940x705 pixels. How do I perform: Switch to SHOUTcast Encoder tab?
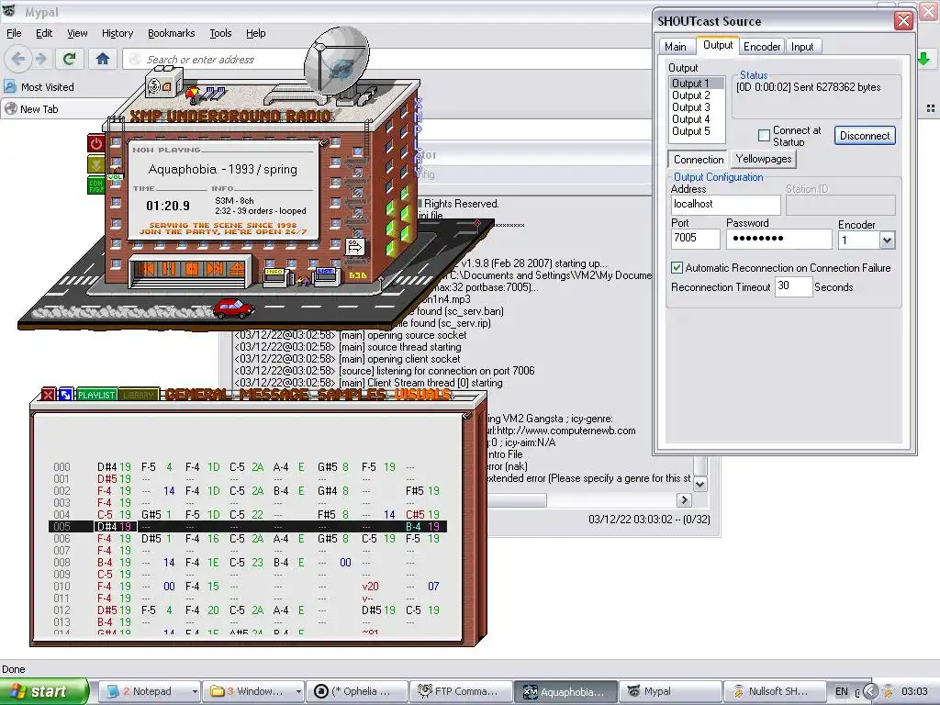point(762,46)
